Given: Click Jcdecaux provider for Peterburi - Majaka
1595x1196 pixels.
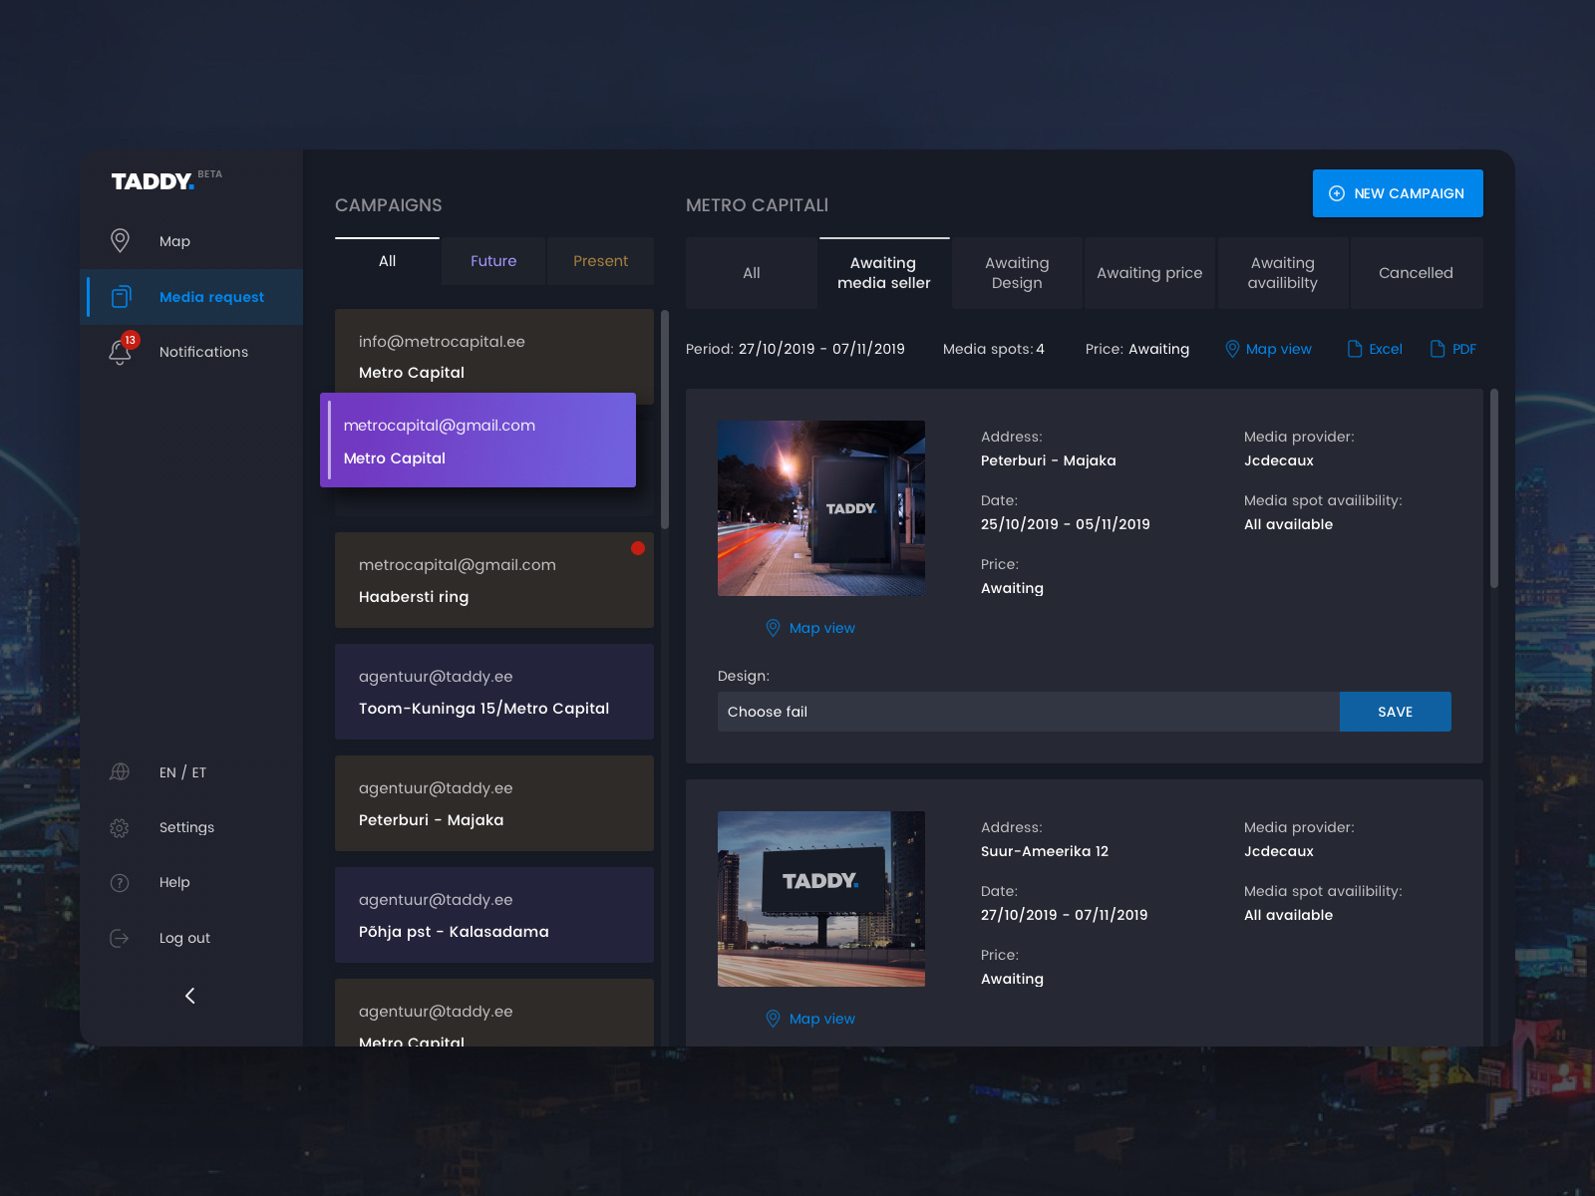Looking at the screenshot, I should 1279,460.
